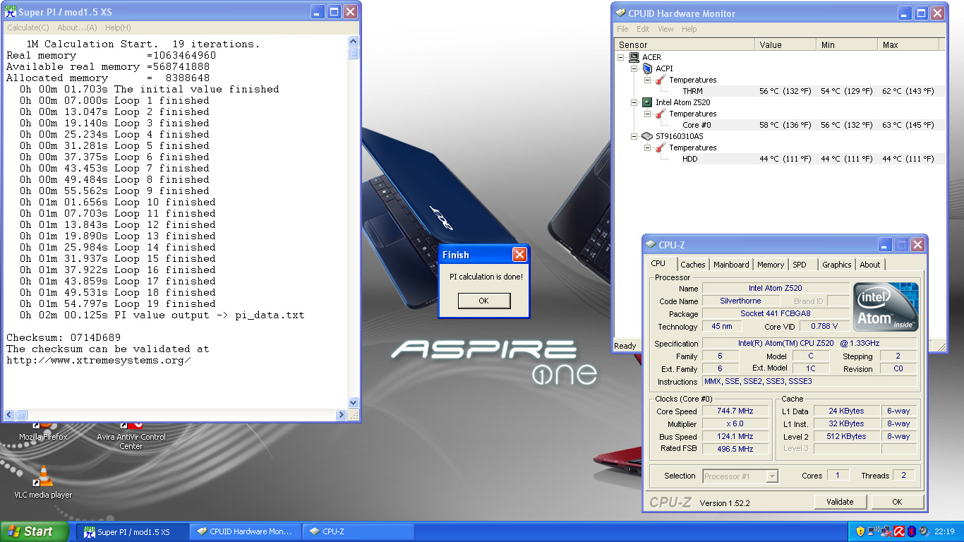Open the View menu in Hardware Monitor

[665, 29]
